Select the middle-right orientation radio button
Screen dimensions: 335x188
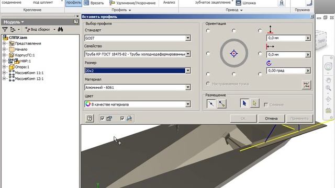[x=260, y=53]
